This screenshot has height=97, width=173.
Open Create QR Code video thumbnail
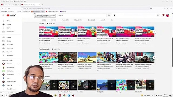48,32
